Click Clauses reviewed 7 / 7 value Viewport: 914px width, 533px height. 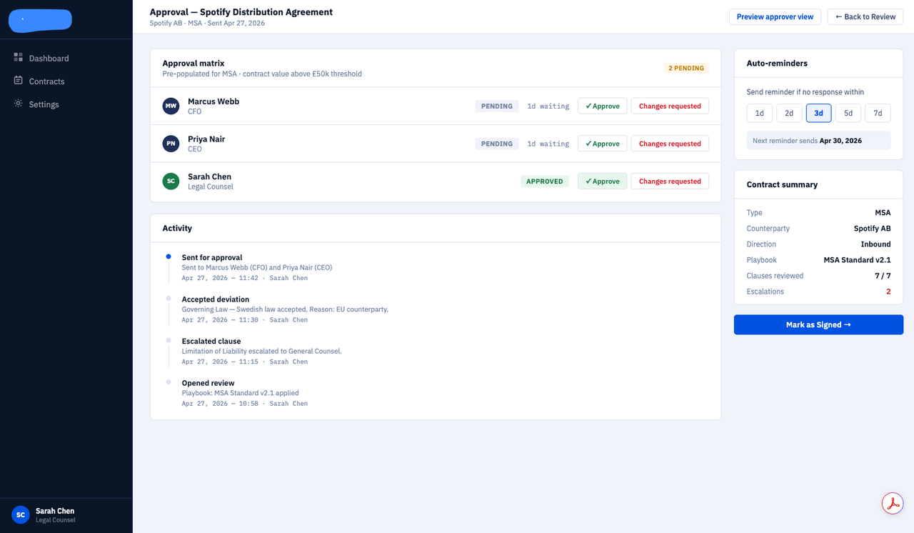coord(882,276)
